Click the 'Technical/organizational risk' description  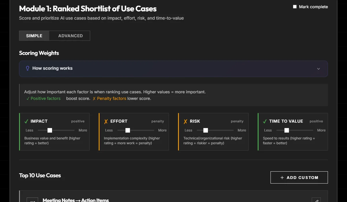click(213, 141)
